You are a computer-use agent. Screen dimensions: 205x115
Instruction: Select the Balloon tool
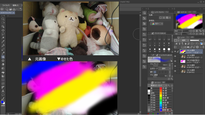point(3,95)
